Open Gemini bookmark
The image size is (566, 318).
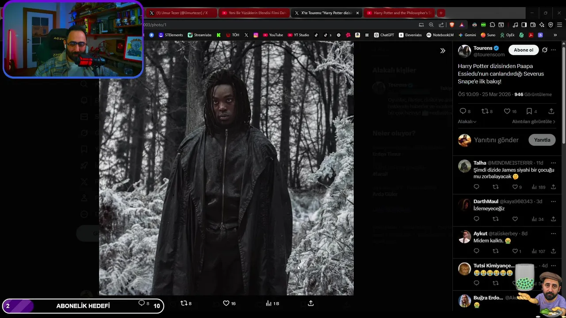pos(467,35)
